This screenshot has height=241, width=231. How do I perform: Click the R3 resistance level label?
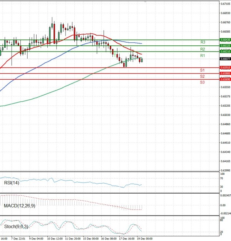pyautogui.click(x=202, y=42)
